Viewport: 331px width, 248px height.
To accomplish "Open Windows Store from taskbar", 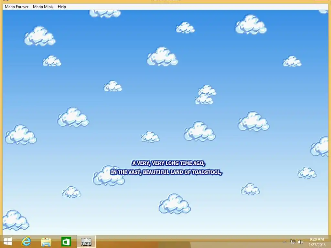I will pos(66,242).
